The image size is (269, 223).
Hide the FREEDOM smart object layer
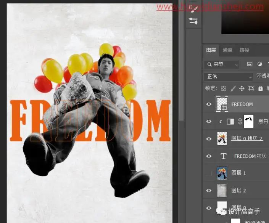coord(209,104)
